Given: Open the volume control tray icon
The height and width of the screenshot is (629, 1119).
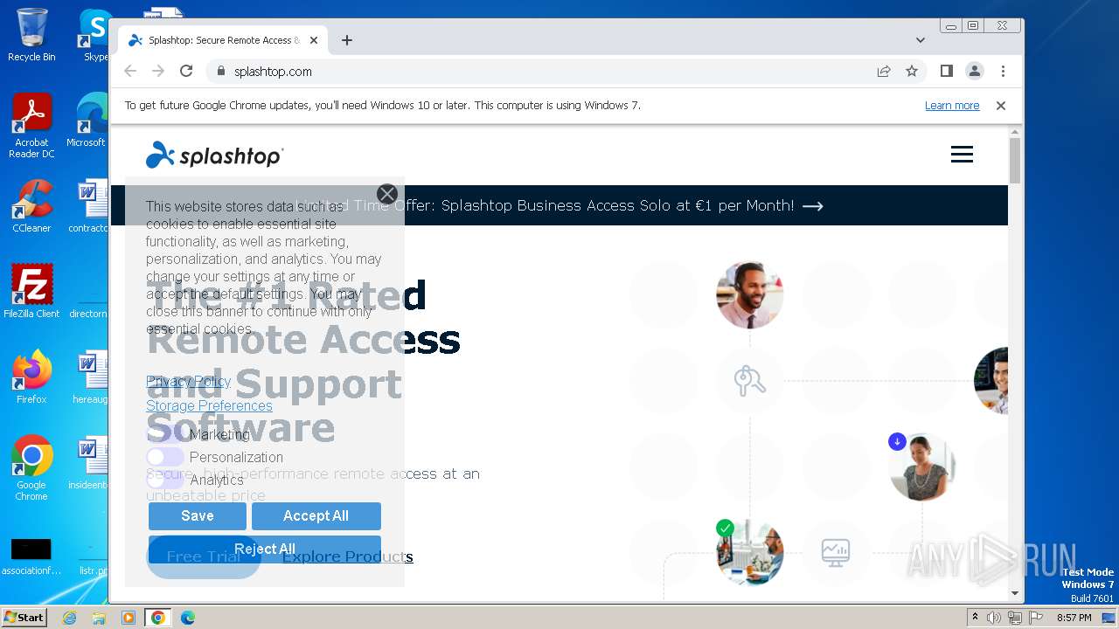Looking at the screenshot, I should pyautogui.click(x=994, y=618).
